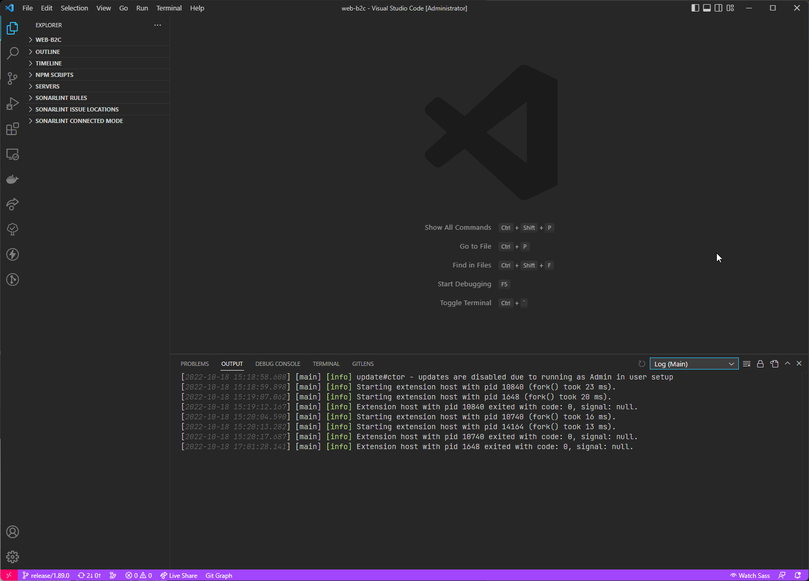Start a Live Share session

pos(179,575)
